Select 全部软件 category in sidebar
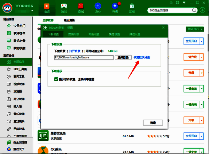Viewport: 209px width, 154px height. (x=16, y=62)
